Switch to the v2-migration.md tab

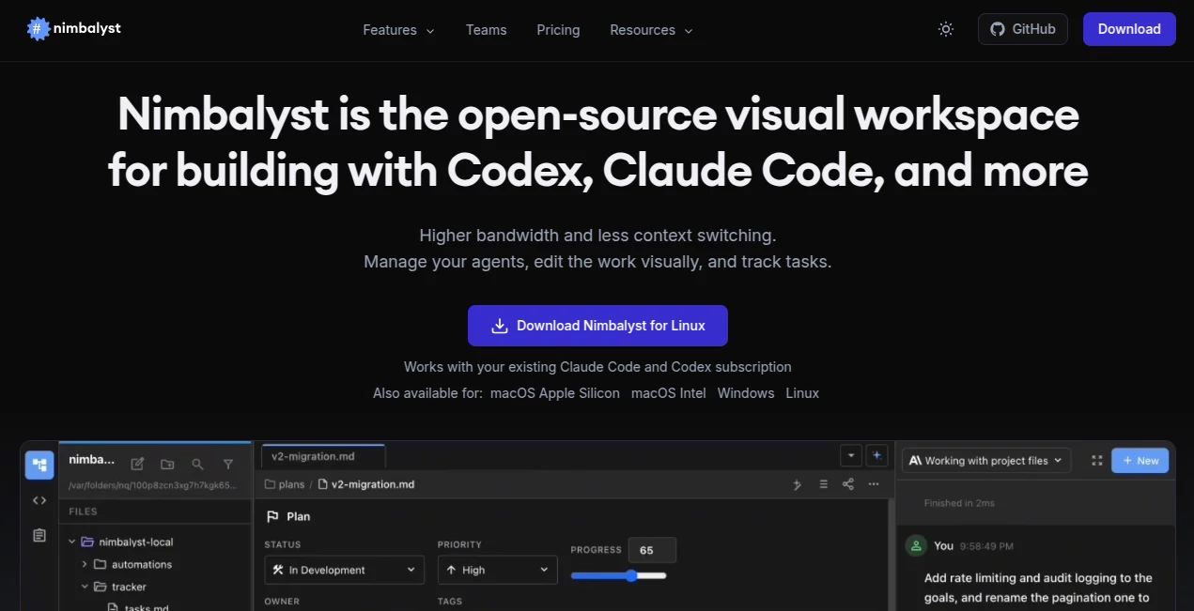pos(322,456)
